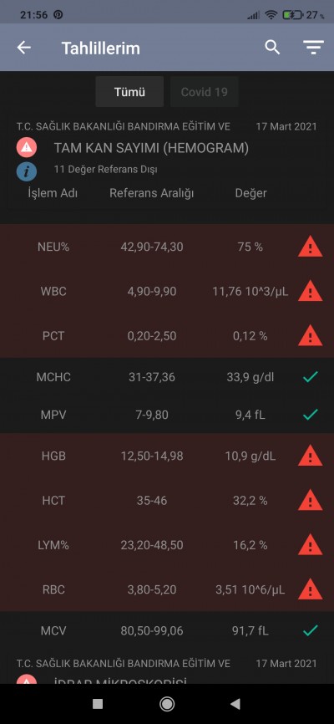334x724 pixels.
Task: Tap the 11 Değer Referans Dışı text
Action: [x=106, y=170]
